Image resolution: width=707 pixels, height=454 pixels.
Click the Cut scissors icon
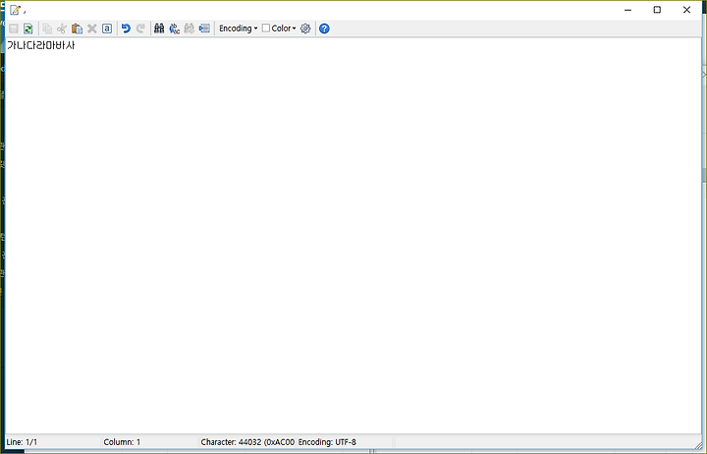[62, 28]
